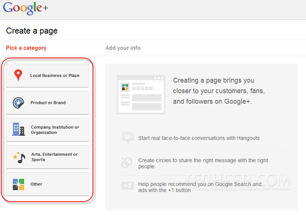
Task: Open the Pick a category step
Action: click(26, 48)
